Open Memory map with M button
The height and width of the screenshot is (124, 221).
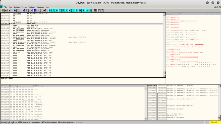(x=57, y=11)
